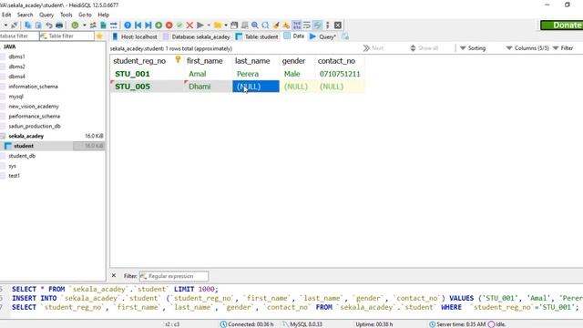Click the green Refresh icon
This screenshot has height=328, width=583.
click(75, 26)
